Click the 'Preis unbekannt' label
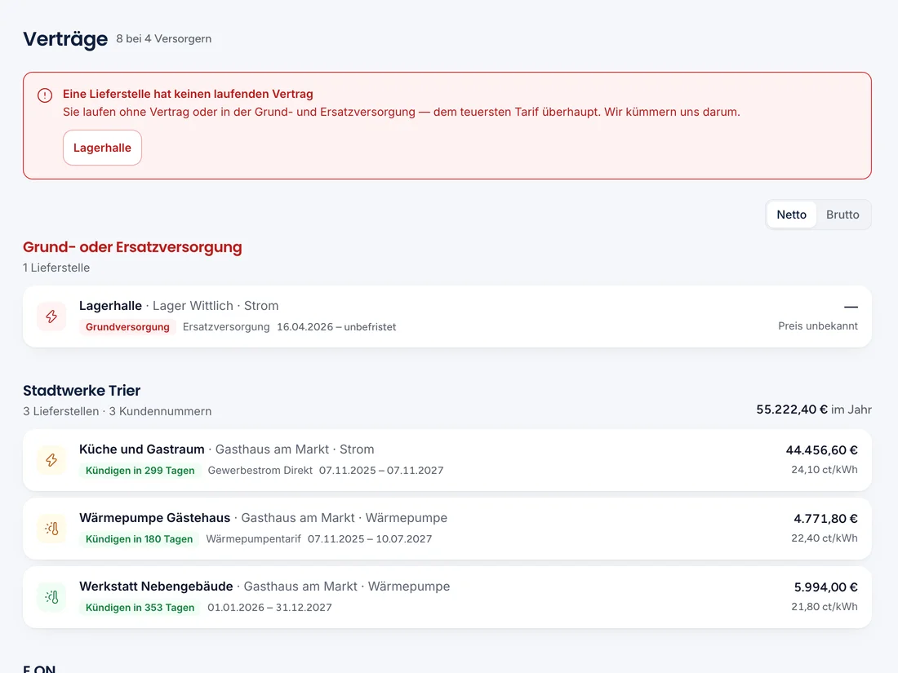Image resolution: width=898 pixels, height=673 pixels. click(818, 325)
